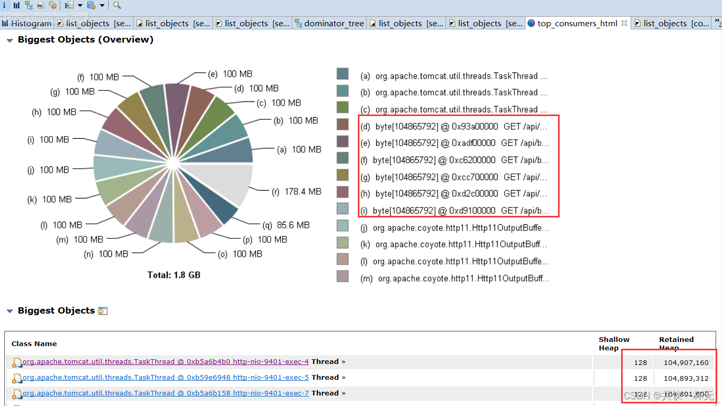Click the color swatch beside entry (a)
Image resolution: width=722 pixels, height=406 pixels.
pos(342,74)
